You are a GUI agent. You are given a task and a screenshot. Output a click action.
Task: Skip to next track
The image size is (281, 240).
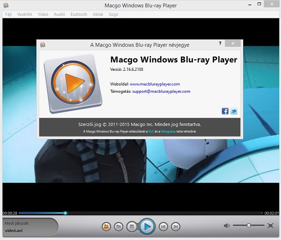coord(176,227)
